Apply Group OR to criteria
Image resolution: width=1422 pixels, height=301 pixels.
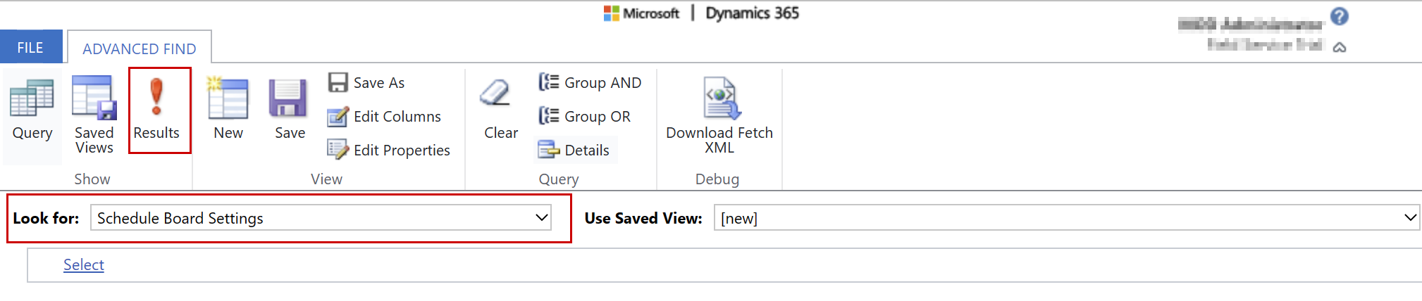tap(585, 117)
